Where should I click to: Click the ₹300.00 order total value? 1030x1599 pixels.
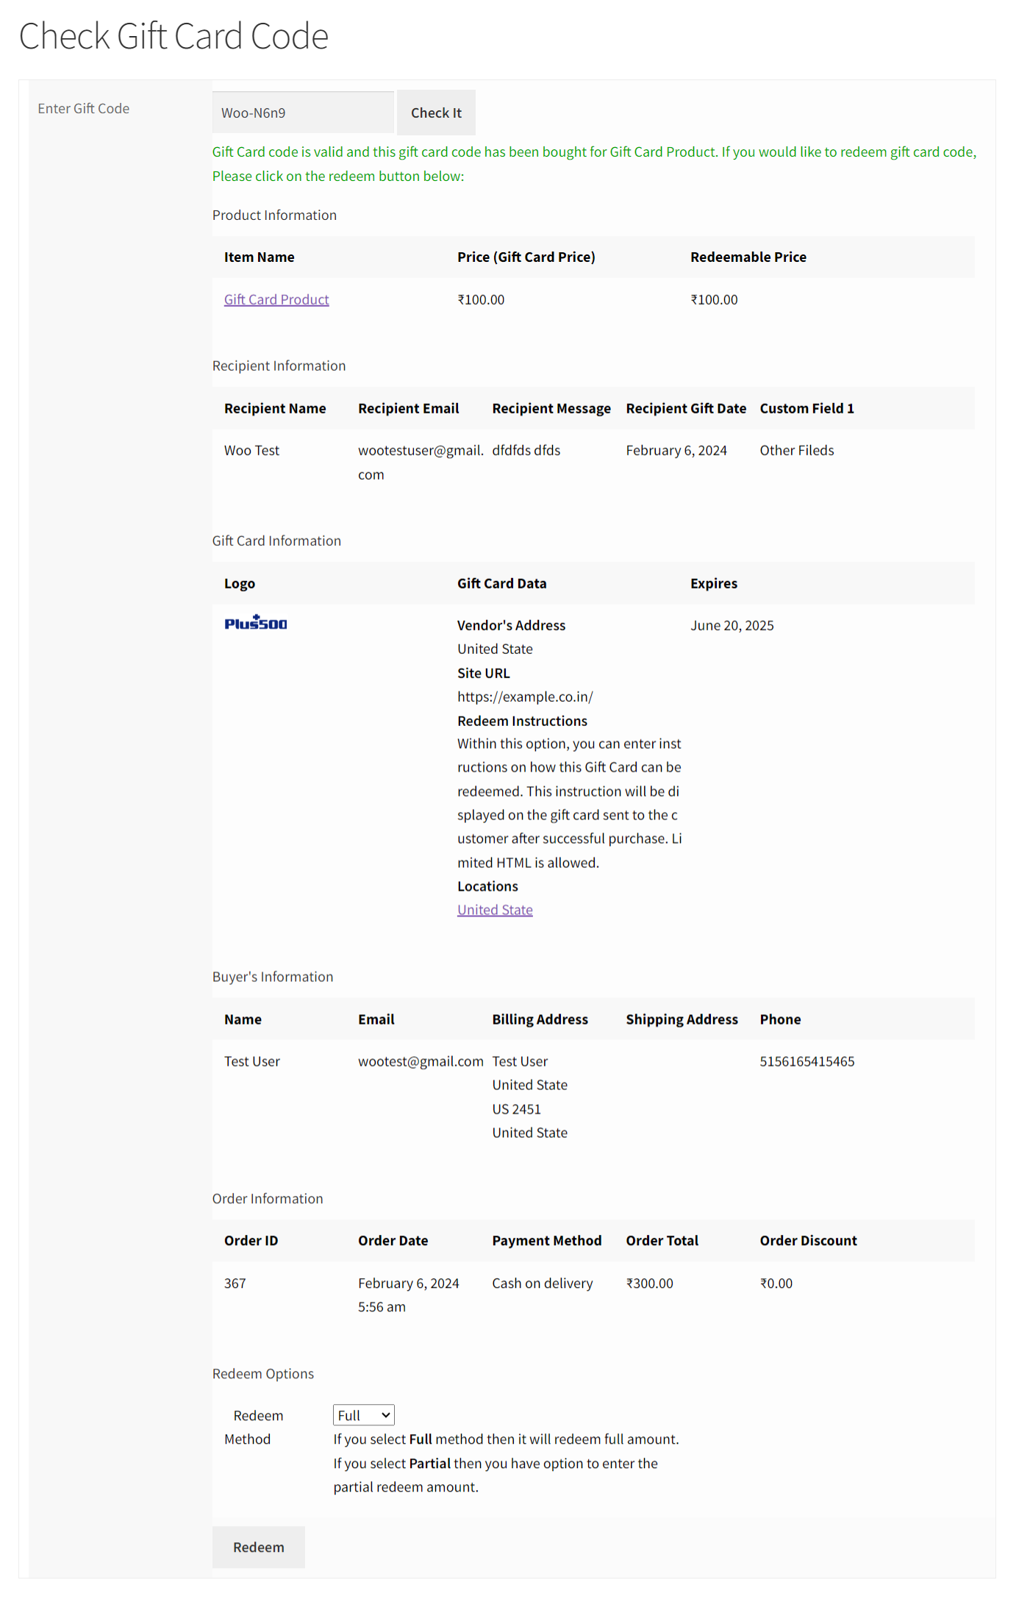pyautogui.click(x=649, y=1283)
